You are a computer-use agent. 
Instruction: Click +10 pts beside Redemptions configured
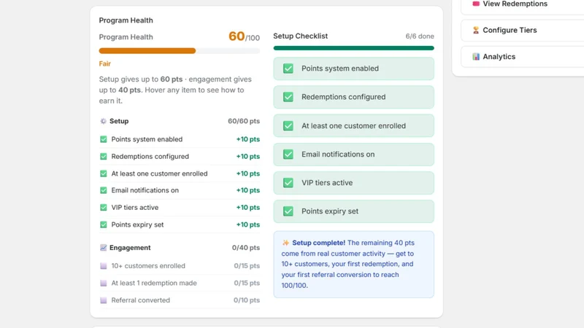[247, 156]
